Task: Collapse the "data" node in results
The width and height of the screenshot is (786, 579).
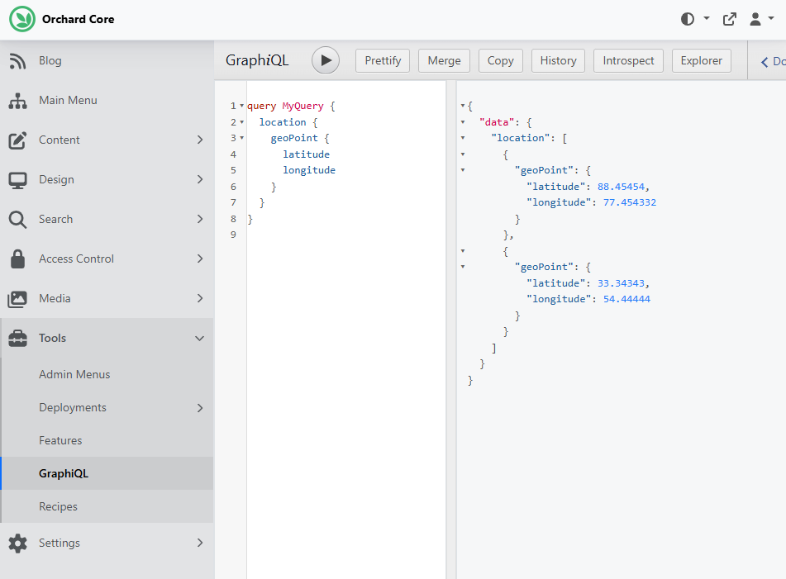Action: tap(463, 121)
